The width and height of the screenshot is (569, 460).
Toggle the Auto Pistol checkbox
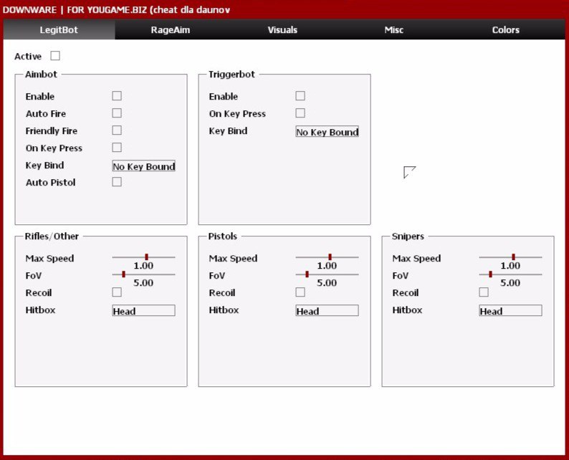pos(117,182)
